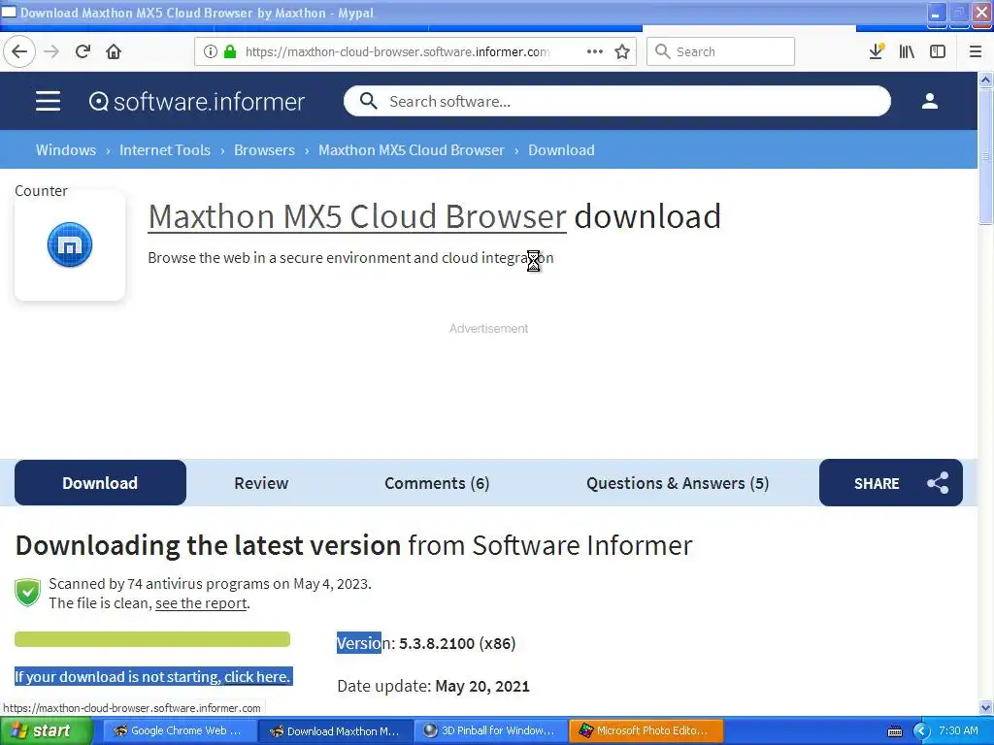The image size is (994, 745).
Task: Click the green download progress bar
Action: [152, 639]
